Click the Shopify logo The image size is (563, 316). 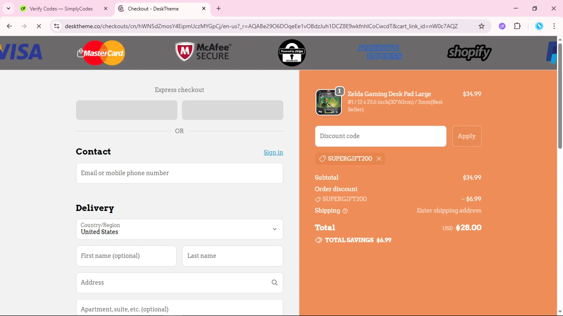pyautogui.click(x=469, y=53)
